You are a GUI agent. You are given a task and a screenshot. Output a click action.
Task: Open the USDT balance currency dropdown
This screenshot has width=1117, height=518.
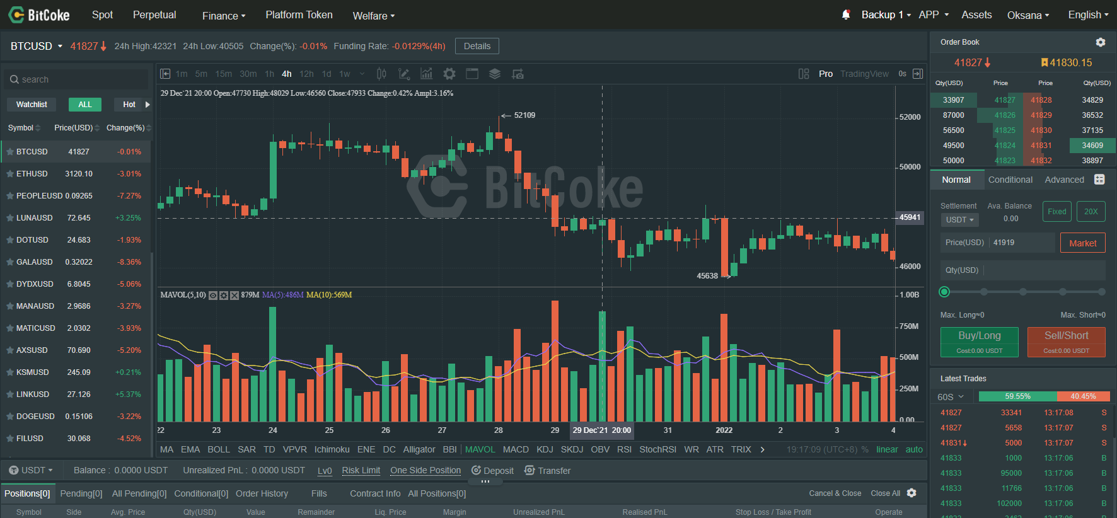tap(31, 470)
